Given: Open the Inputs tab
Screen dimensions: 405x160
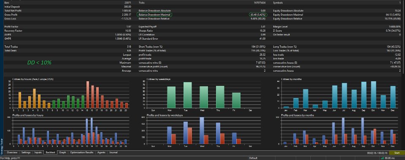Looking at the screenshot, I should 38,152.
